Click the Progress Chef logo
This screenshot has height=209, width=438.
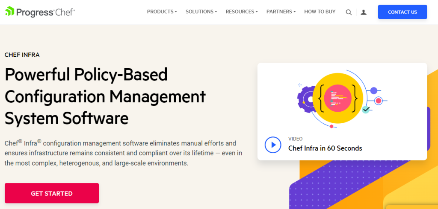[x=40, y=12]
